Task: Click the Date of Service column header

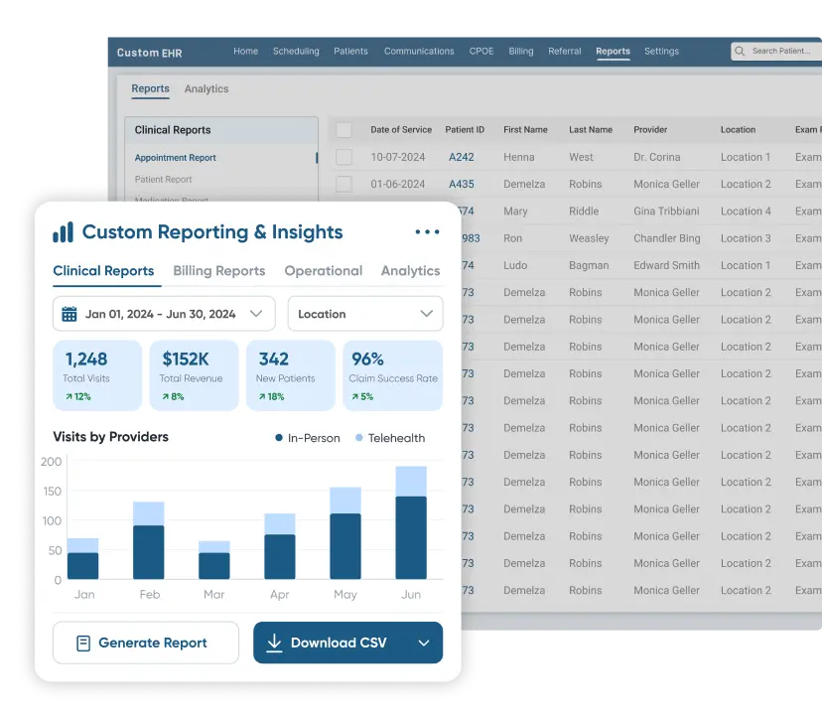Action: [x=401, y=129]
